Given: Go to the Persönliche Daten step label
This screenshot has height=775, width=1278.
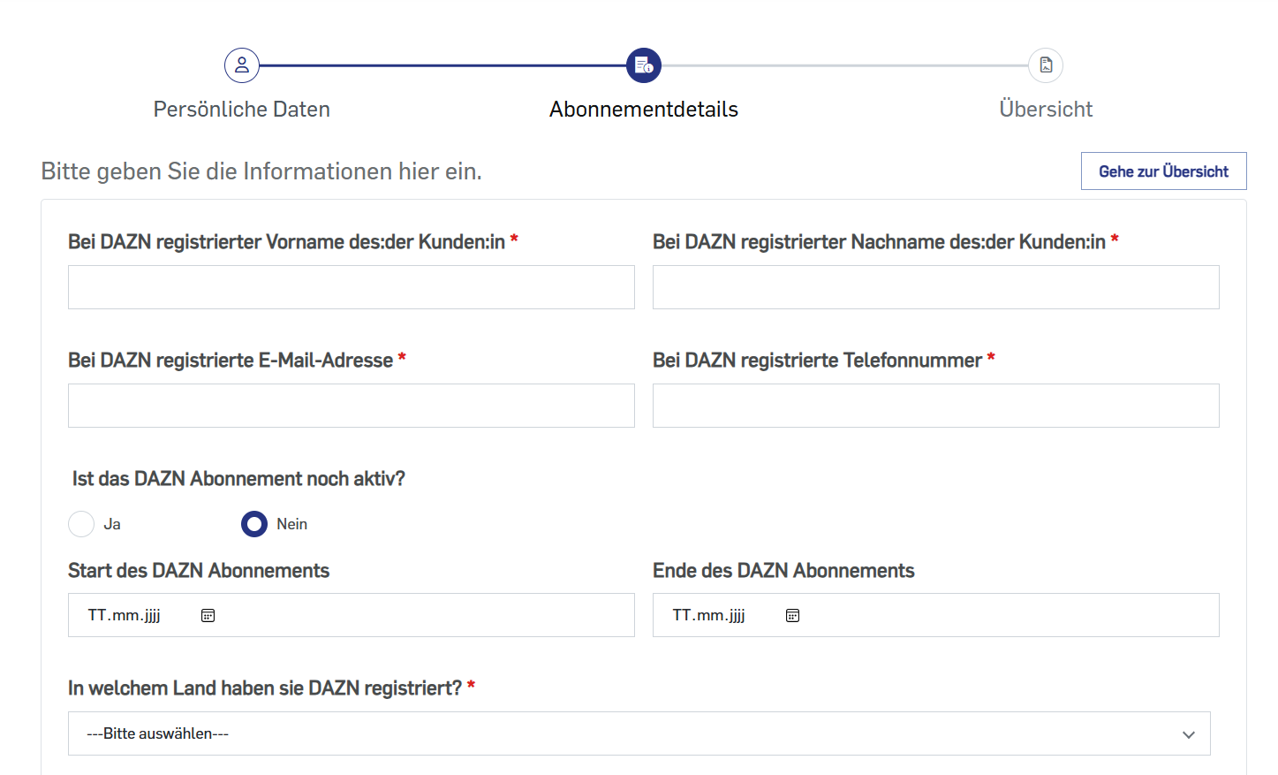Looking at the screenshot, I should (x=242, y=110).
